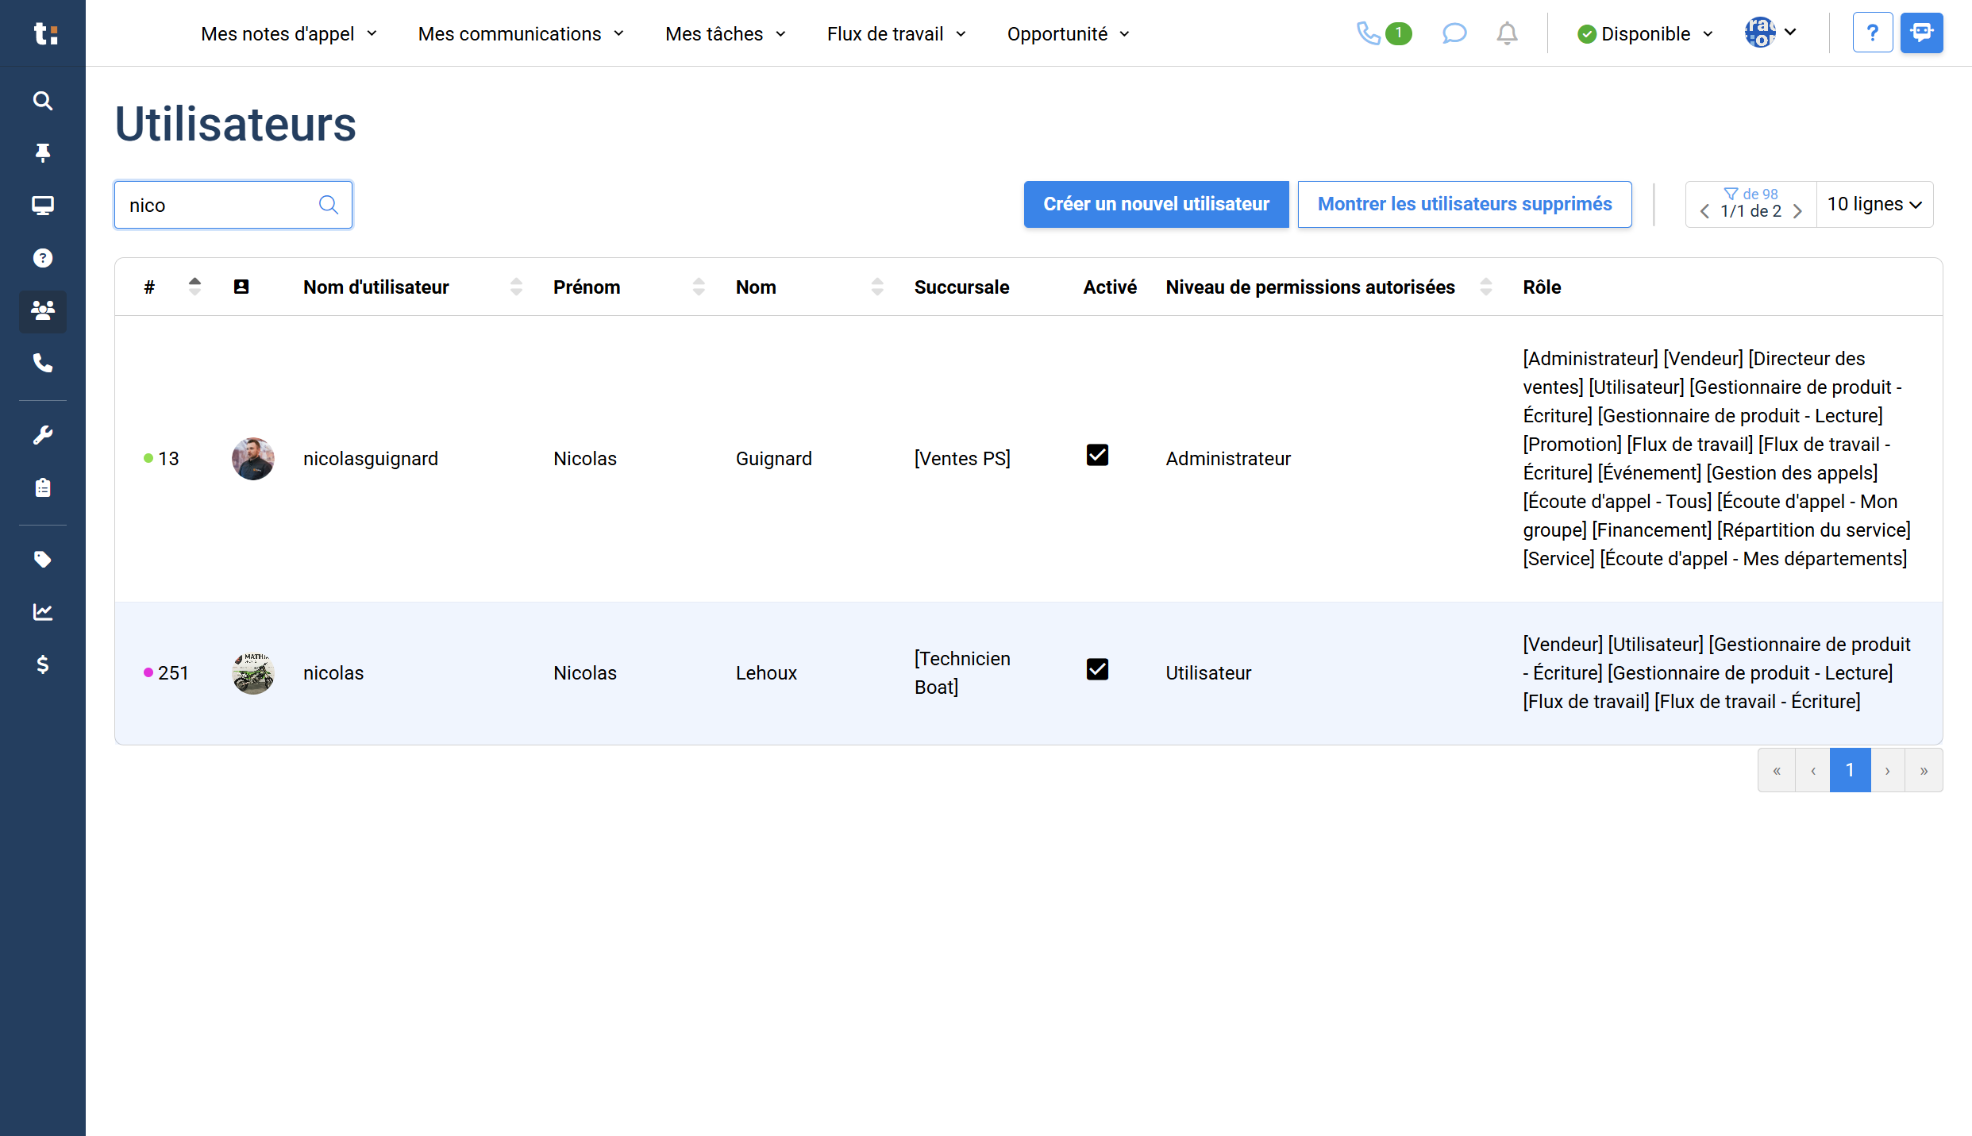1972x1136 pixels.
Task: Expand the 10 lignes rows dropdown
Action: tap(1874, 204)
